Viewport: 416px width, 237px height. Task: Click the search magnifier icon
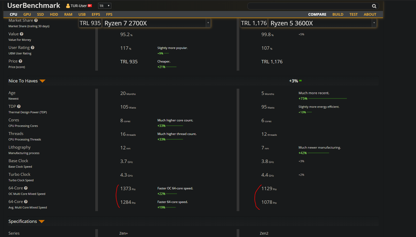click(374, 6)
